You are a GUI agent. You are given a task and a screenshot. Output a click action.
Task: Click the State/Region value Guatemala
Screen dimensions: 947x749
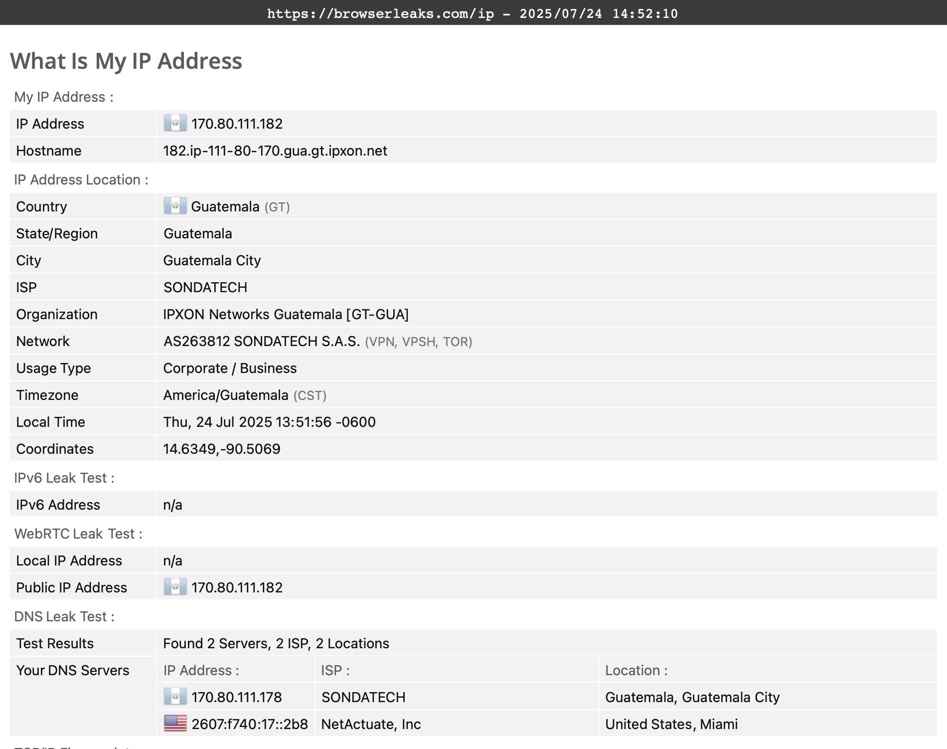tap(198, 233)
